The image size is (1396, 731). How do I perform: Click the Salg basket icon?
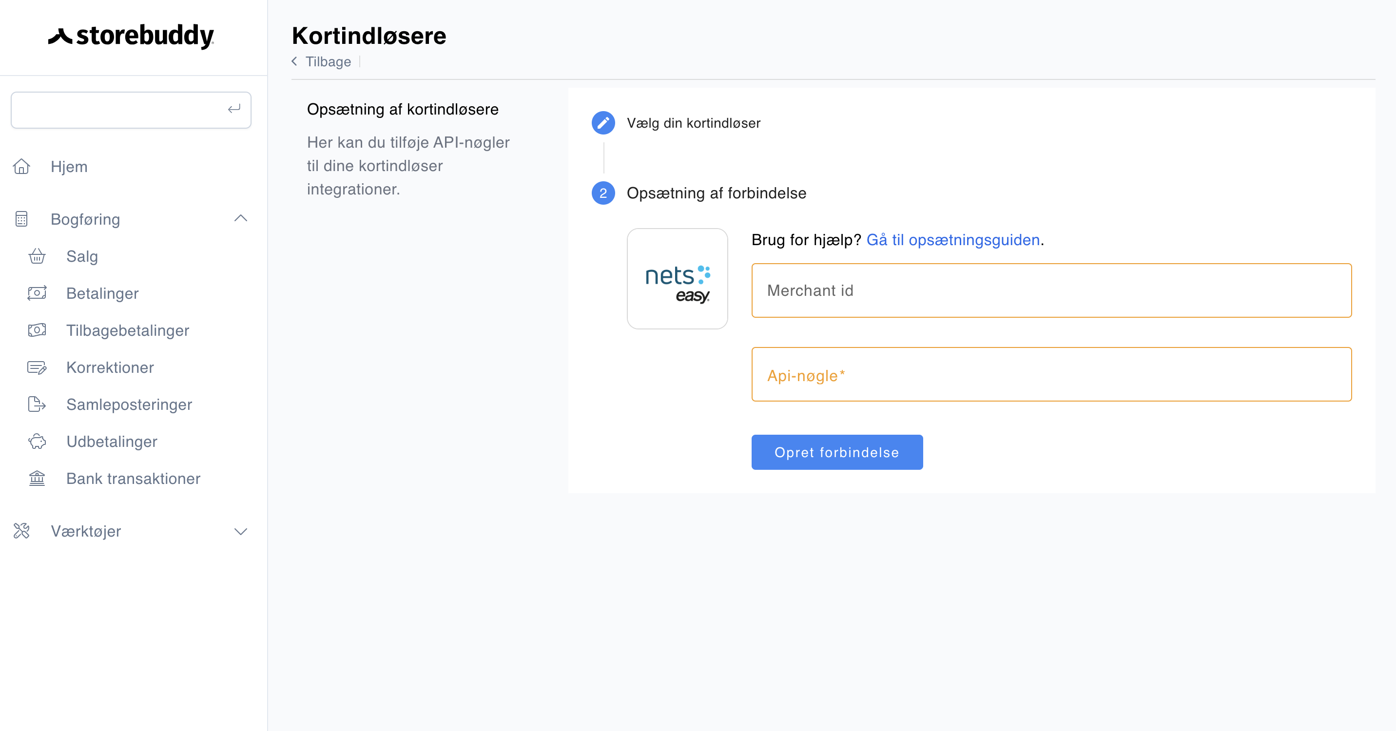pos(37,256)
